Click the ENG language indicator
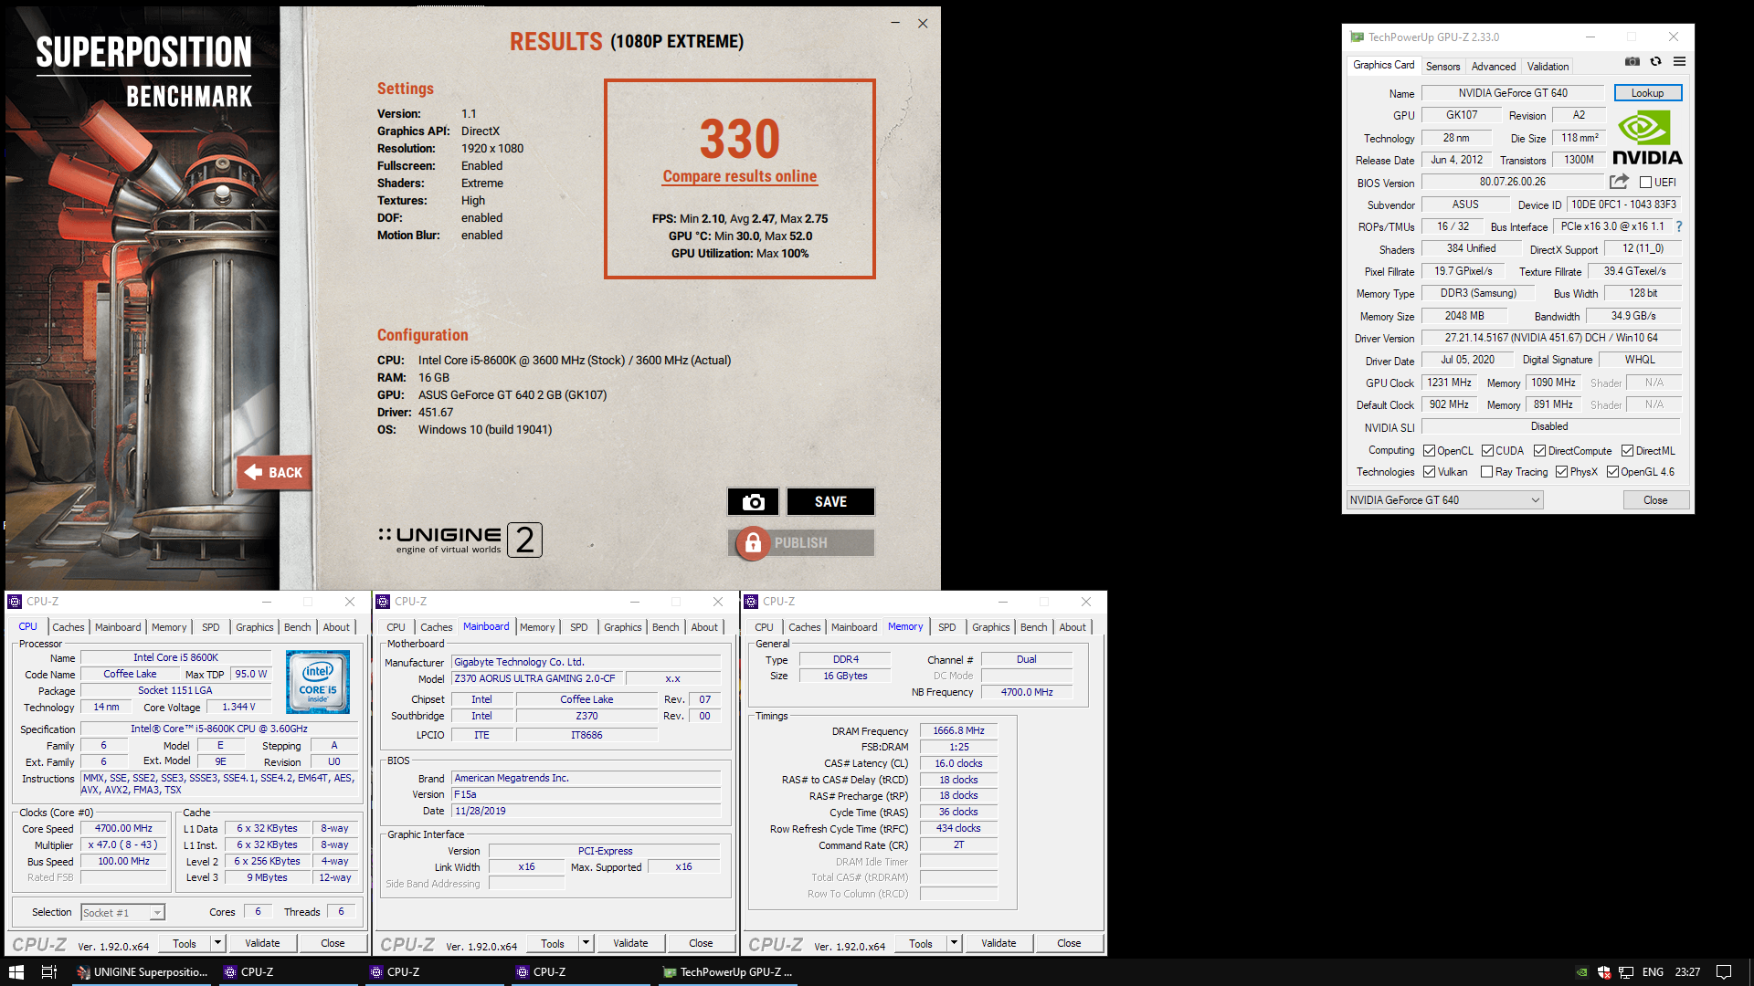Screen dimensions: 1754x986 1653,972
